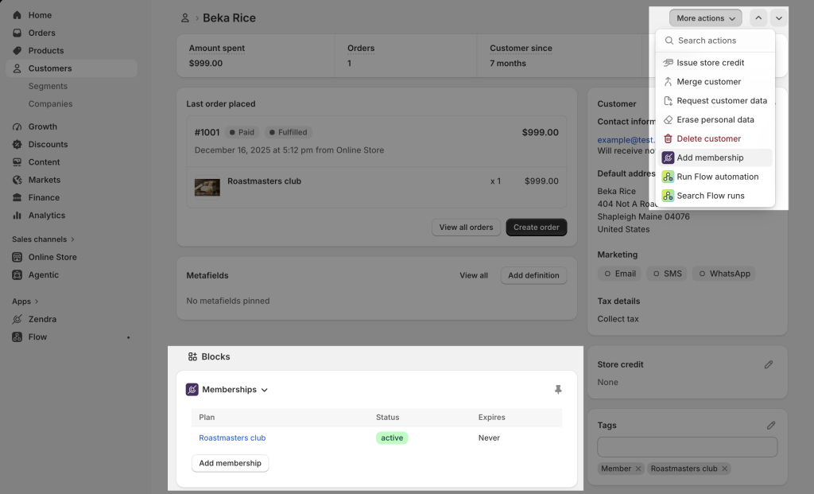Click the Customer since heading
The image size is (814, 494).
(521, 48)
